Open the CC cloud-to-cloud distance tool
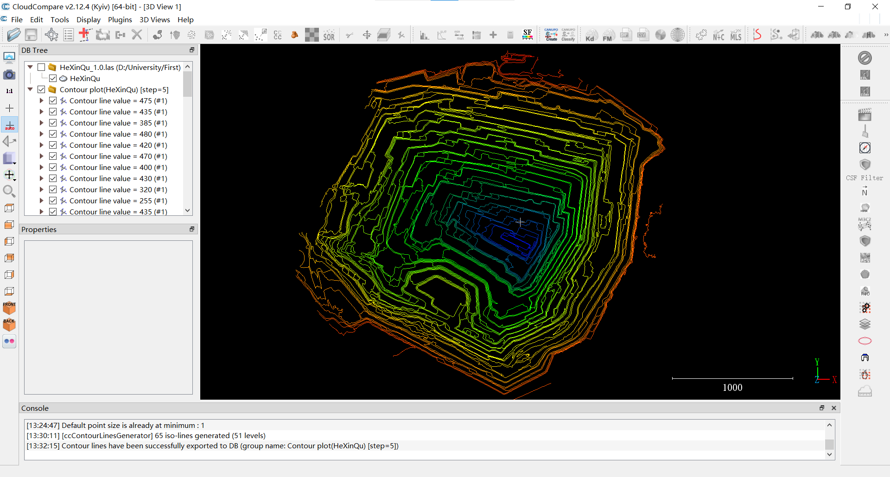 click(x=278, y=35)
